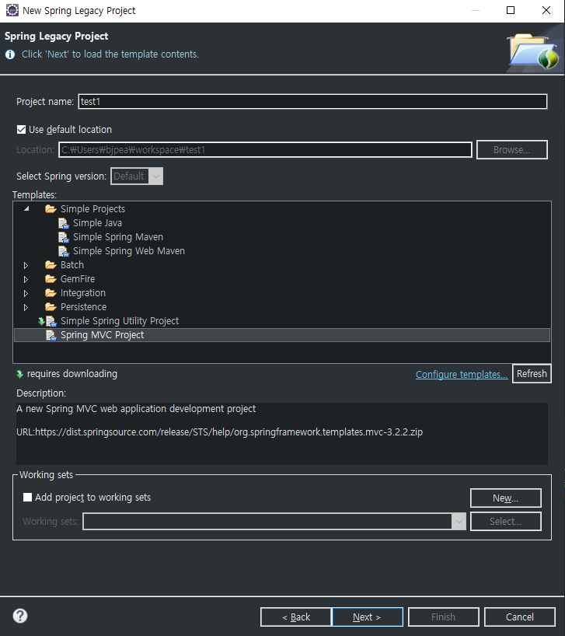
Task: Close the New Spring Legacy Project dialog
Action: point(546,10)
